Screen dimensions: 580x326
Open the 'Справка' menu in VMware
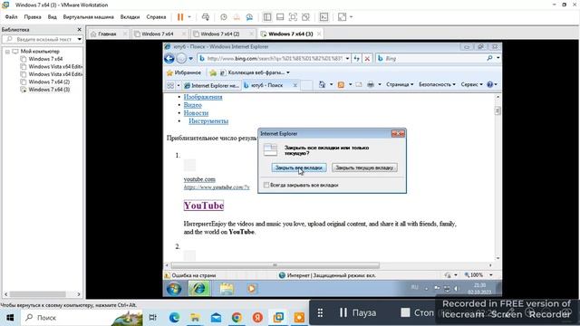click(156, 17)
